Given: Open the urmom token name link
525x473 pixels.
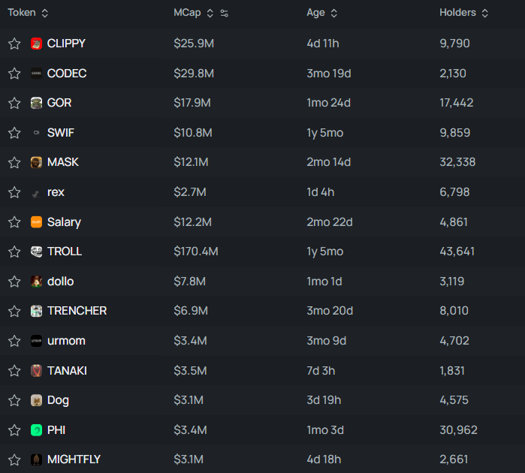Looking at the screenshot, I should (x=66, y=341).
